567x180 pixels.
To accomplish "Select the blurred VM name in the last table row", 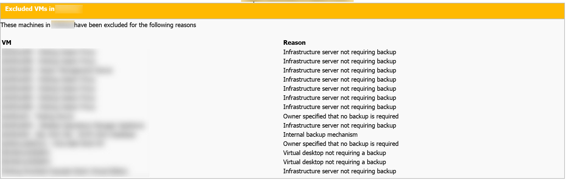I will (x=65, y=171).
